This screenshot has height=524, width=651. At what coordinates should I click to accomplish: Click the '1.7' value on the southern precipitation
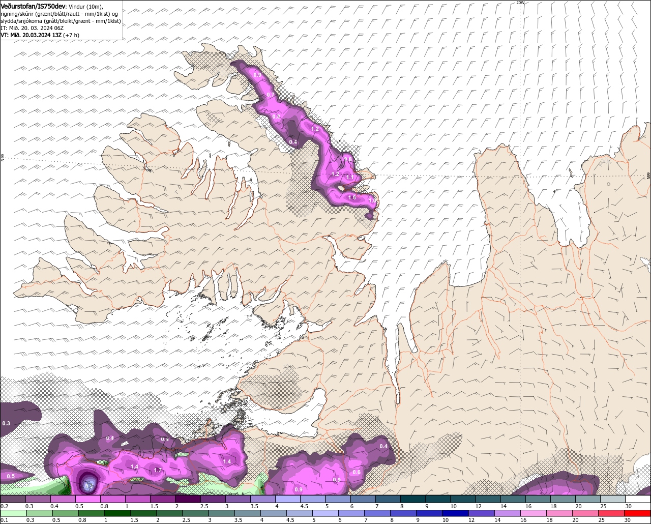click(158, 470)
